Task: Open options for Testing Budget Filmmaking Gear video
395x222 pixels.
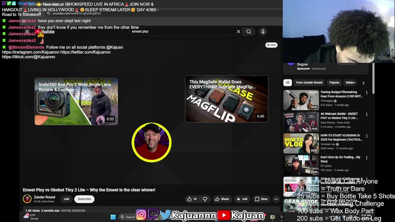Action: [367, 92]
